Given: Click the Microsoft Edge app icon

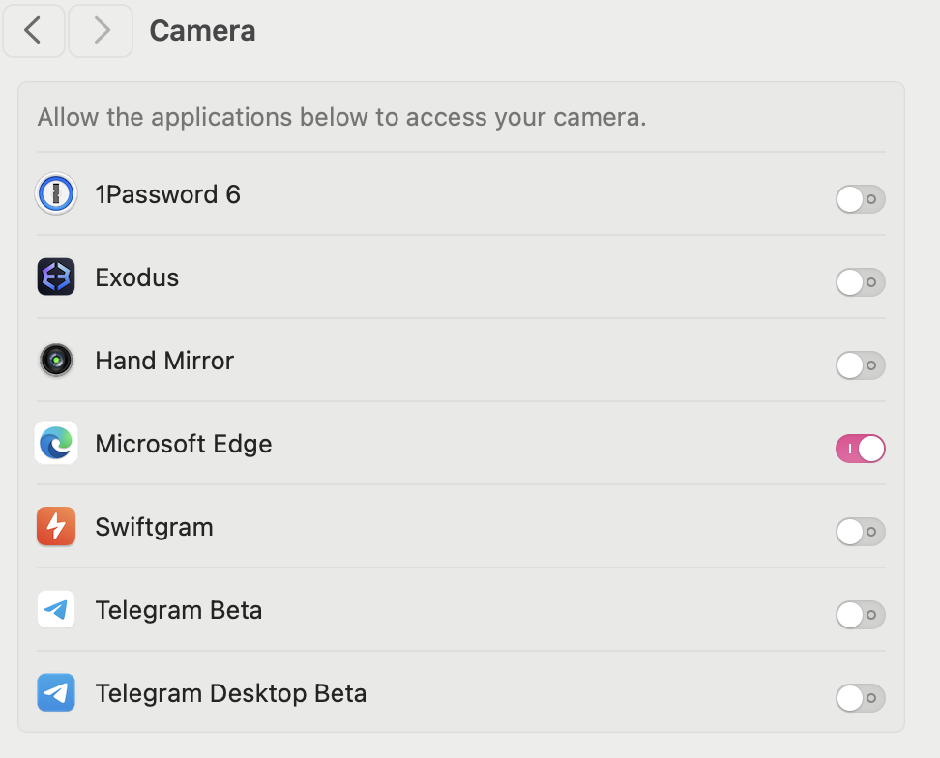Looking at the screenshot, I should [56, 444].
